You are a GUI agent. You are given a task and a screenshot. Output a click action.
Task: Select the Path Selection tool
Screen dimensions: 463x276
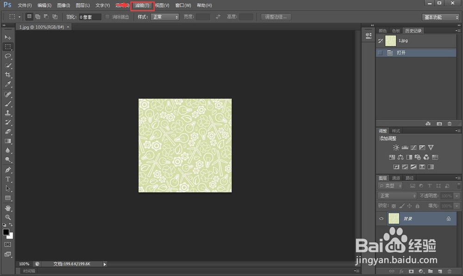[8, 189]
